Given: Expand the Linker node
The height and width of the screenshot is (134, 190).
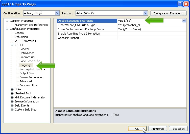Looking at the screenshot, I should 12,89.
